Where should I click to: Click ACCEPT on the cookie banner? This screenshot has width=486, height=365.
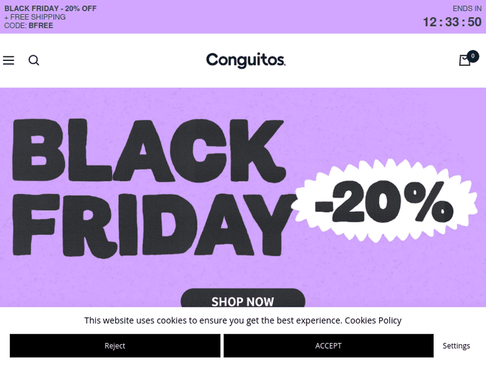(x=328, y=346)
